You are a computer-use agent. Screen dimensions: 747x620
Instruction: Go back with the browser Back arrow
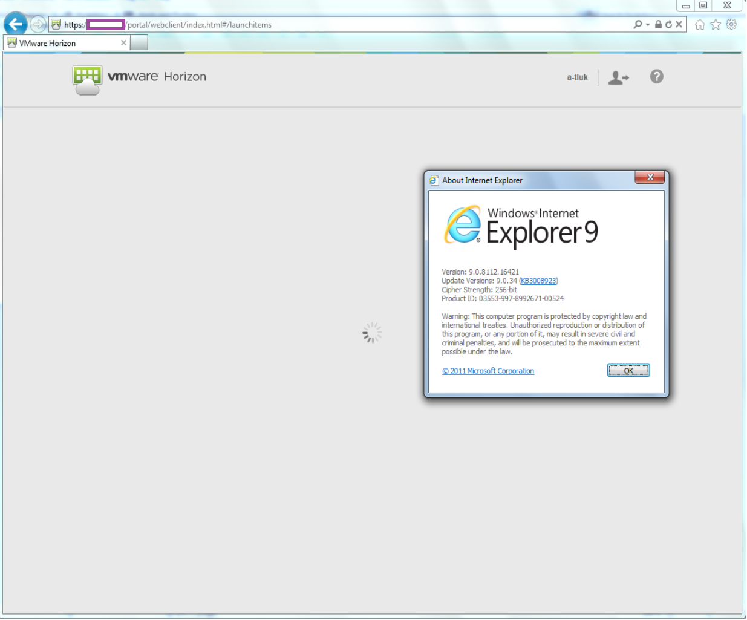tap(16, 24)
